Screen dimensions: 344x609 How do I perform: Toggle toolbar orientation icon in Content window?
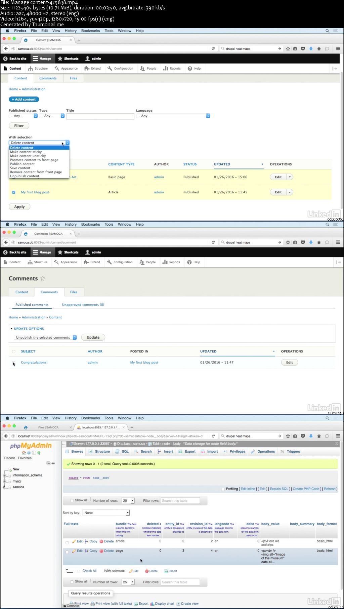pos(335,68)
